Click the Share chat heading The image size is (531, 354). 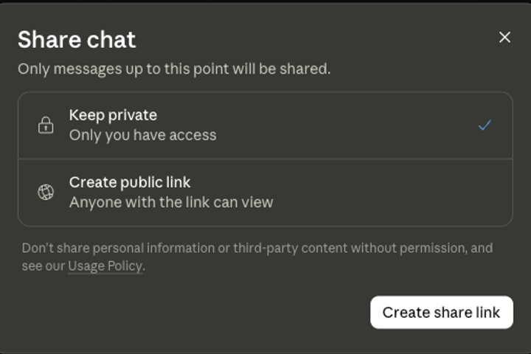[x=77, y=40]
